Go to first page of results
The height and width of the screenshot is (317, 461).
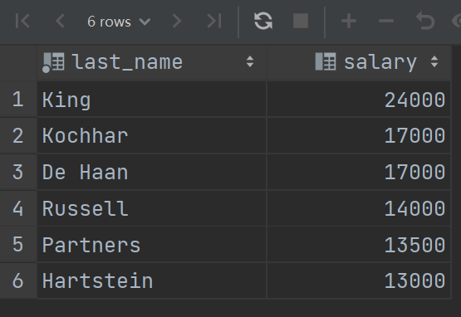pos(22,21)
